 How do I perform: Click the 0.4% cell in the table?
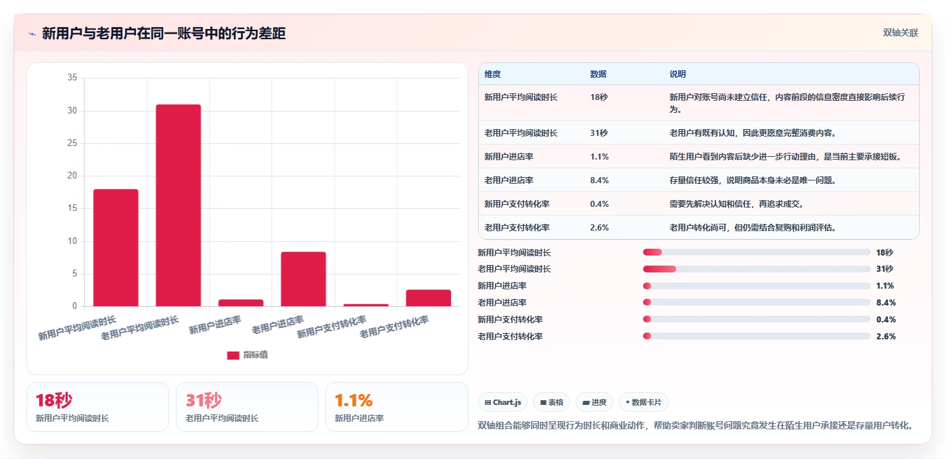(x=599, y=204)
